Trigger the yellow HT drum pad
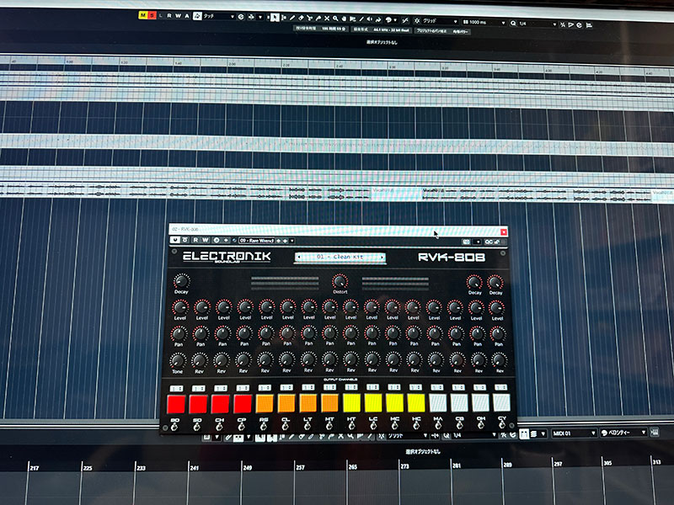This screenshot has width=674, height=505. click(351, 404)
